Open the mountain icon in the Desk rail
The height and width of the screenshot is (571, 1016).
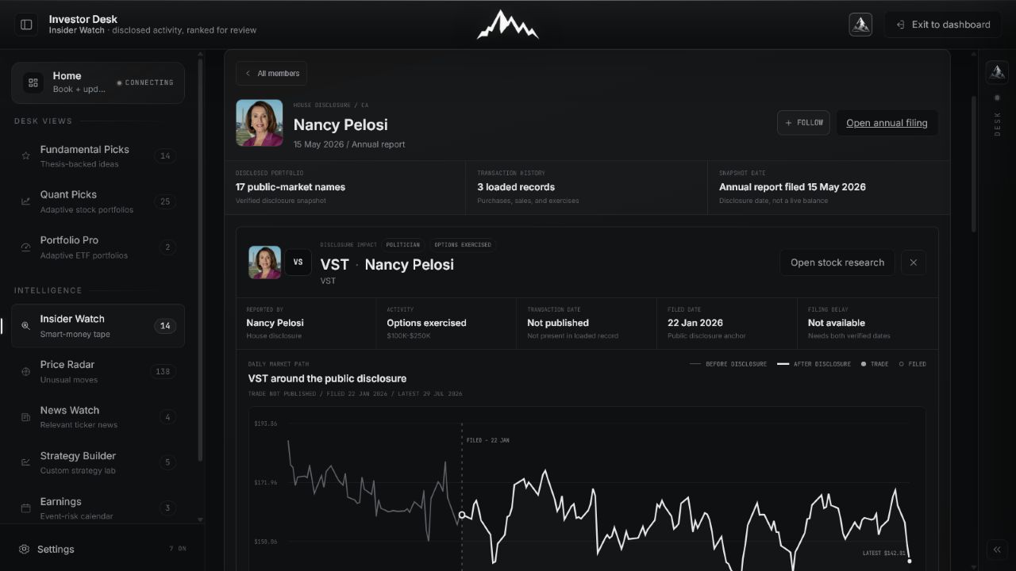[x=997, y=71]
